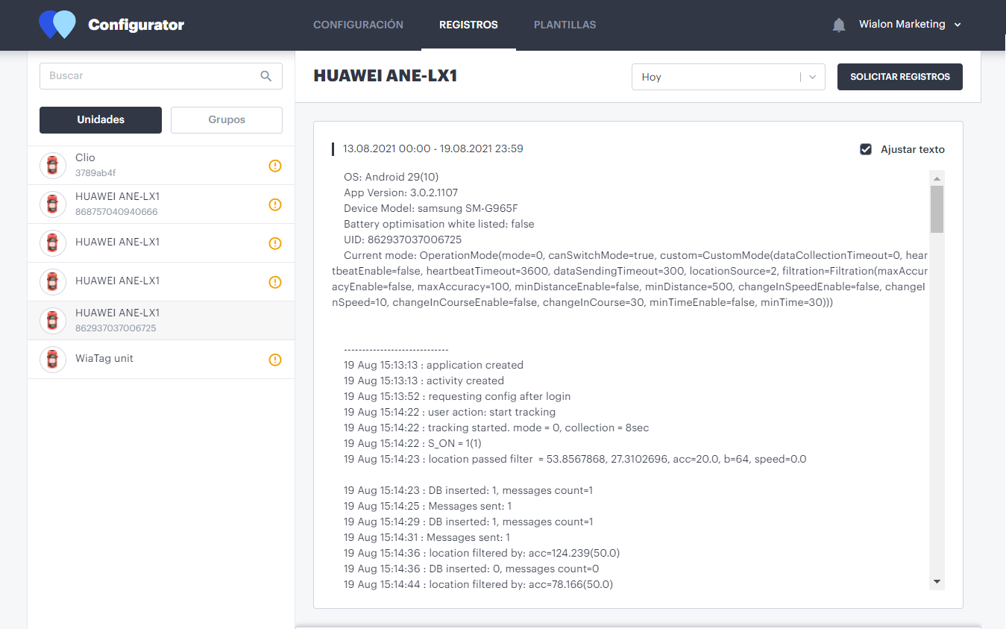This screenshot has height=629, width=1006.
Task: Switch to Configuración tab
Action: 358,25
